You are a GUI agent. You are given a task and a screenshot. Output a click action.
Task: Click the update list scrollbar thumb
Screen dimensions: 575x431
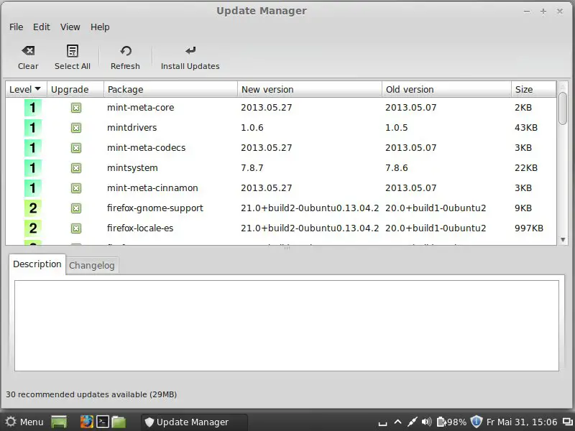[563, 108]
